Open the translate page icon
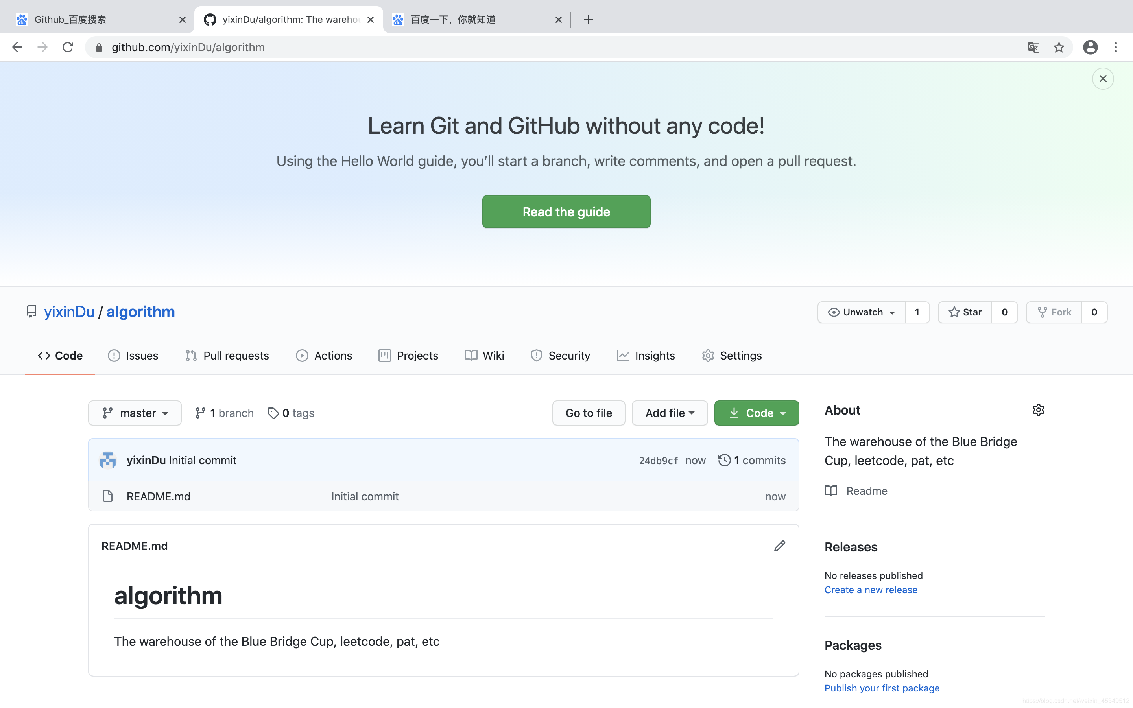This screenshot has width=1133, height=708. [x=1033, y=47]
